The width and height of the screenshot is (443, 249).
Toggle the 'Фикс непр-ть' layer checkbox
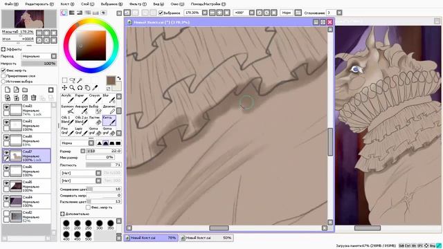[x=3, y=71]
